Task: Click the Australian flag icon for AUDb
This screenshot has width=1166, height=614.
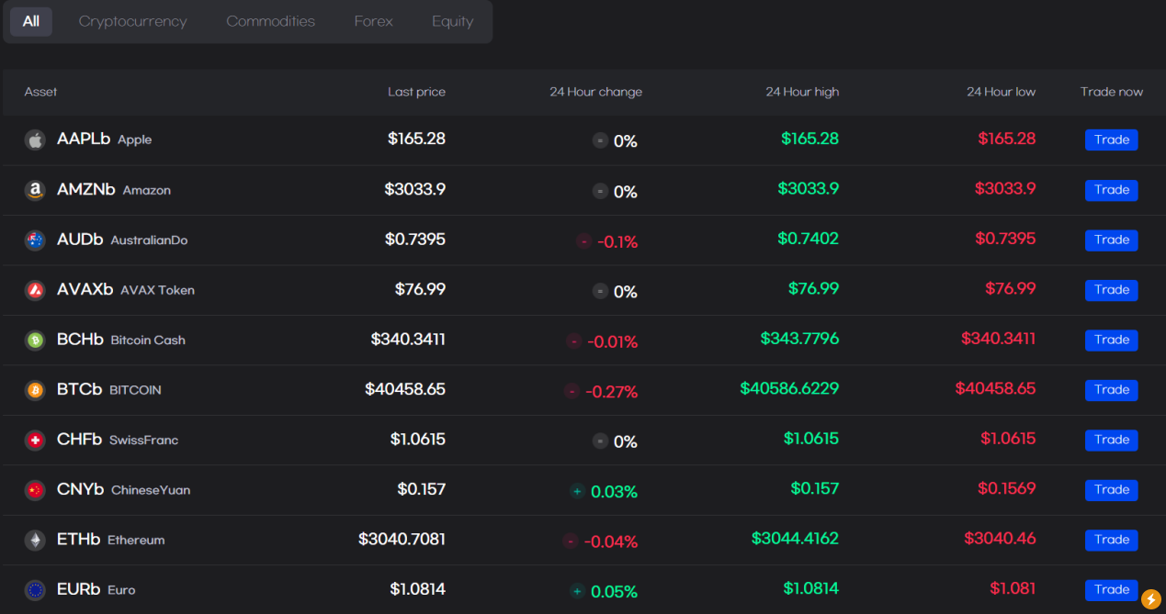Action: coord(35,240)
